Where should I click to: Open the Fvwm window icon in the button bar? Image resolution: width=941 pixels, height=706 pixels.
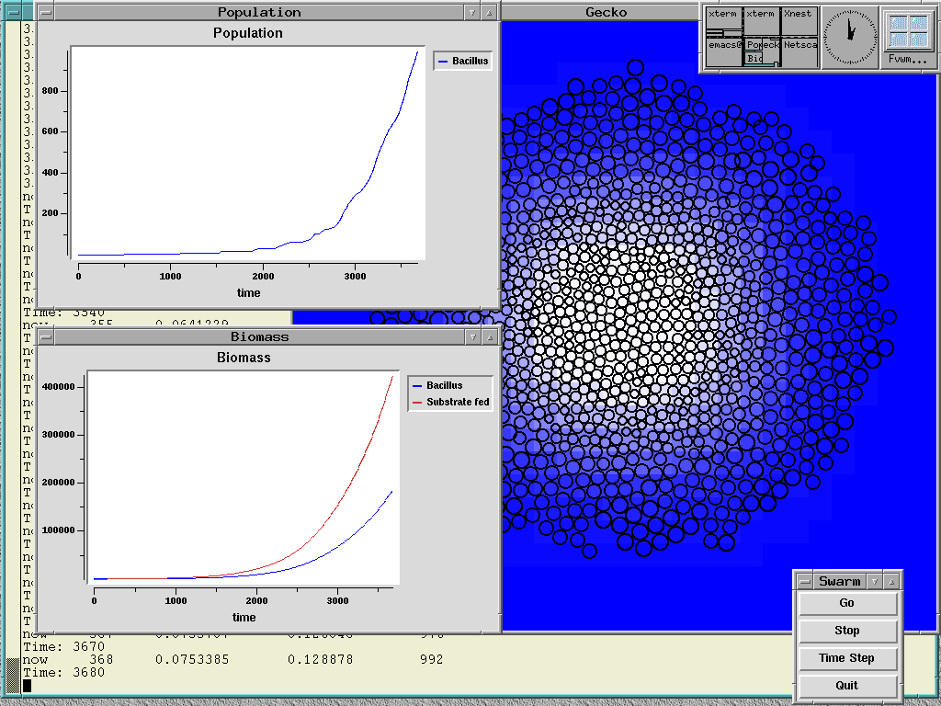[x=908, y=37]
